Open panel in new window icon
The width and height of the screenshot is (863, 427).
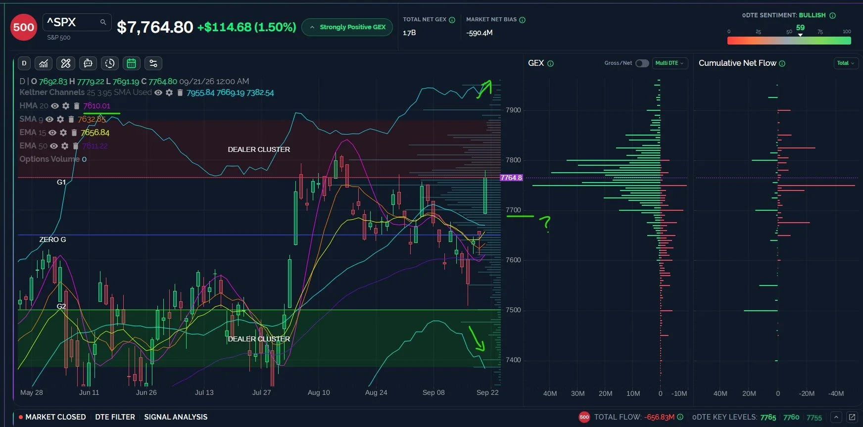(852, 417)
